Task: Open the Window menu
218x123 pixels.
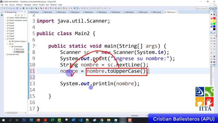Action: [53, 5]
